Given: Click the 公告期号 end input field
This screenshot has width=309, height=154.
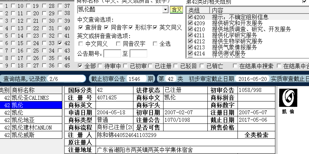Looking at the screenshot, I should (138, 54).
